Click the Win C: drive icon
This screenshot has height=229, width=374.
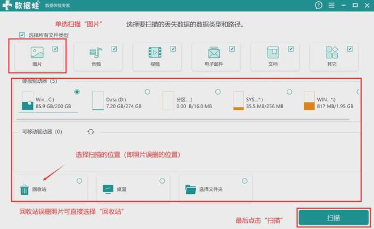(27, 101)
